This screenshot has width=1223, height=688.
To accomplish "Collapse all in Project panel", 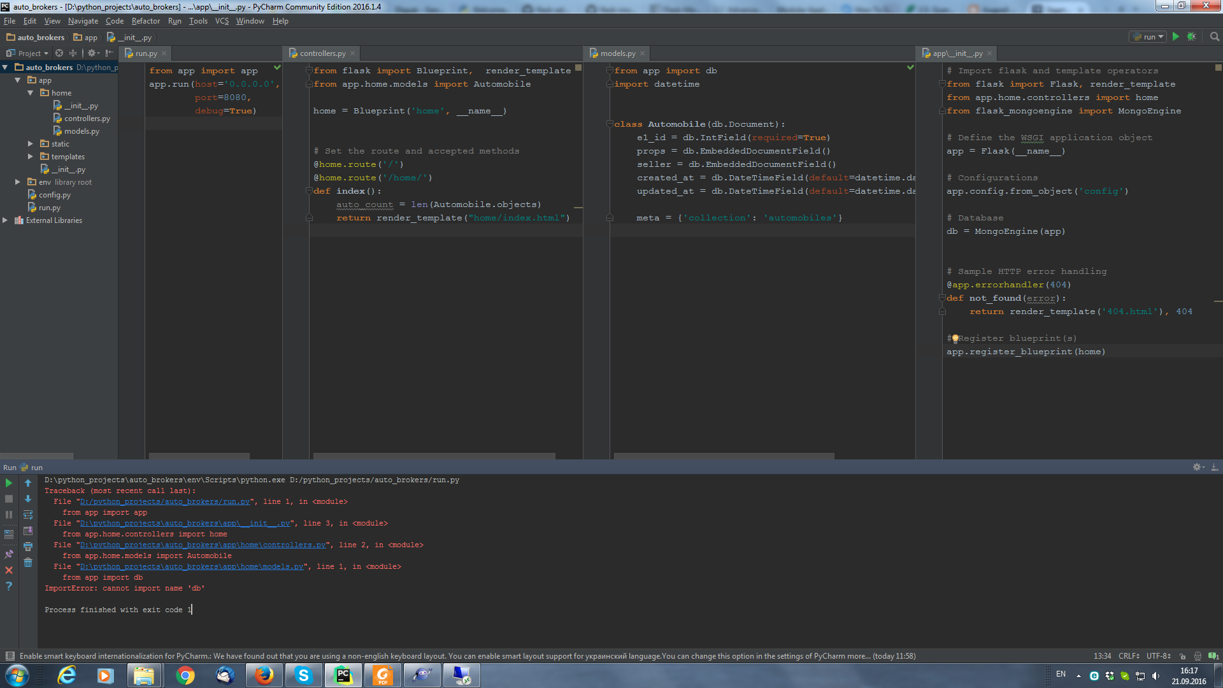I will 73,54.
